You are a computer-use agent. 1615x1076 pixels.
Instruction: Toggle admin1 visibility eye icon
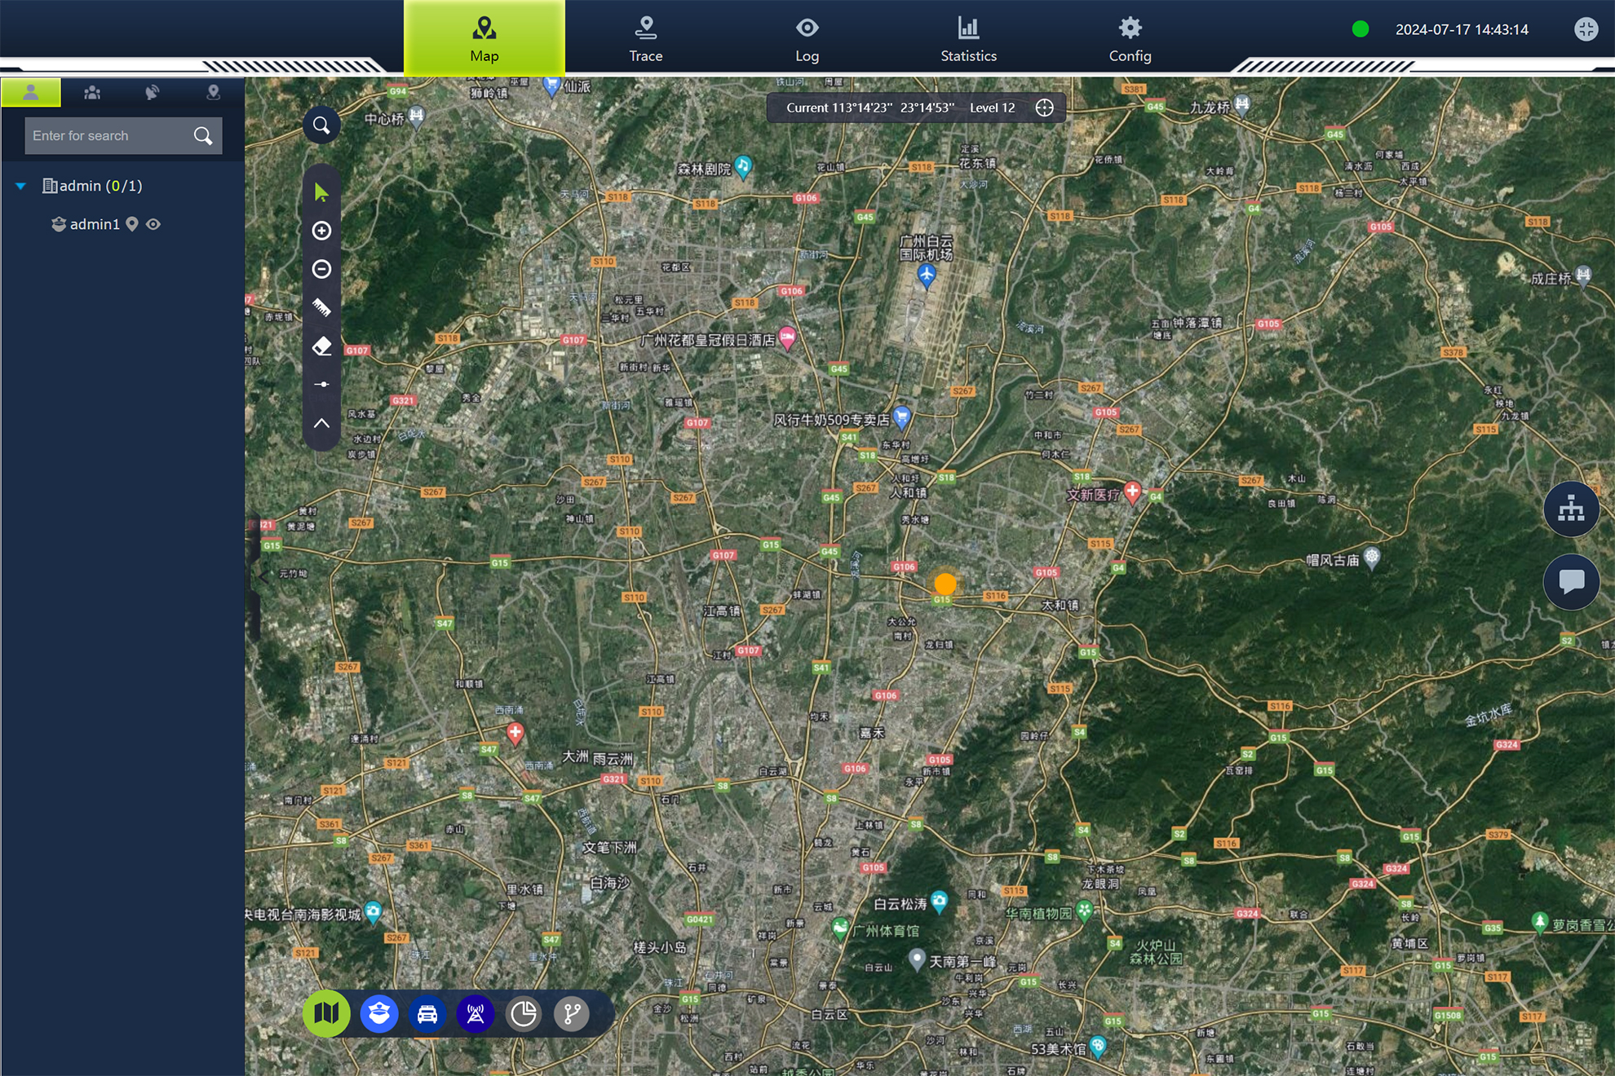[x=153, y=224]
